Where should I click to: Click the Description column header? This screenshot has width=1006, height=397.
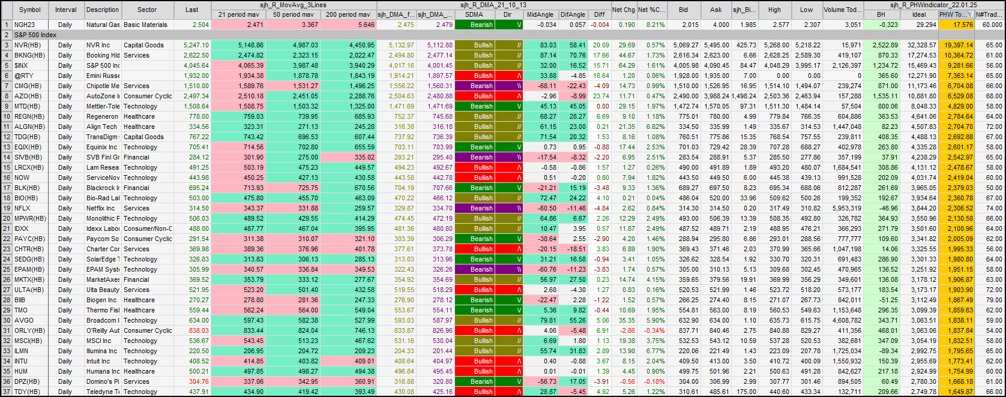coord(103,10)
